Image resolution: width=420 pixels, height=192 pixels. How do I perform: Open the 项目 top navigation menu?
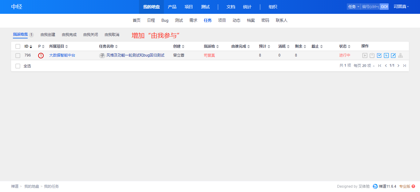click(x=189, y=7)
